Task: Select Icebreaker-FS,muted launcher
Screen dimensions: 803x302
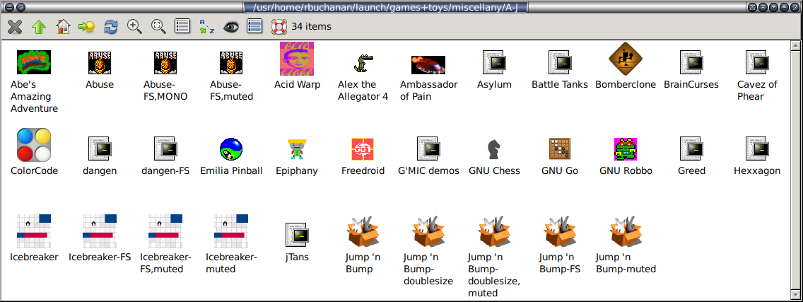Action: pyautogui.click(x=165, y=231)
